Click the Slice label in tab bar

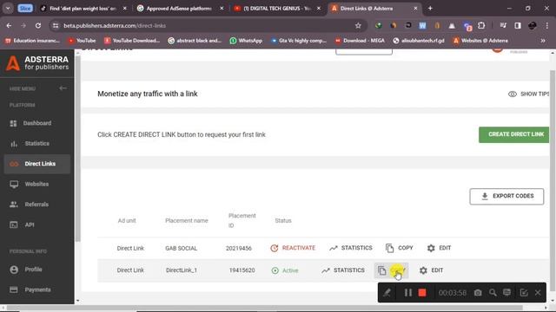[x=25, y=8]
